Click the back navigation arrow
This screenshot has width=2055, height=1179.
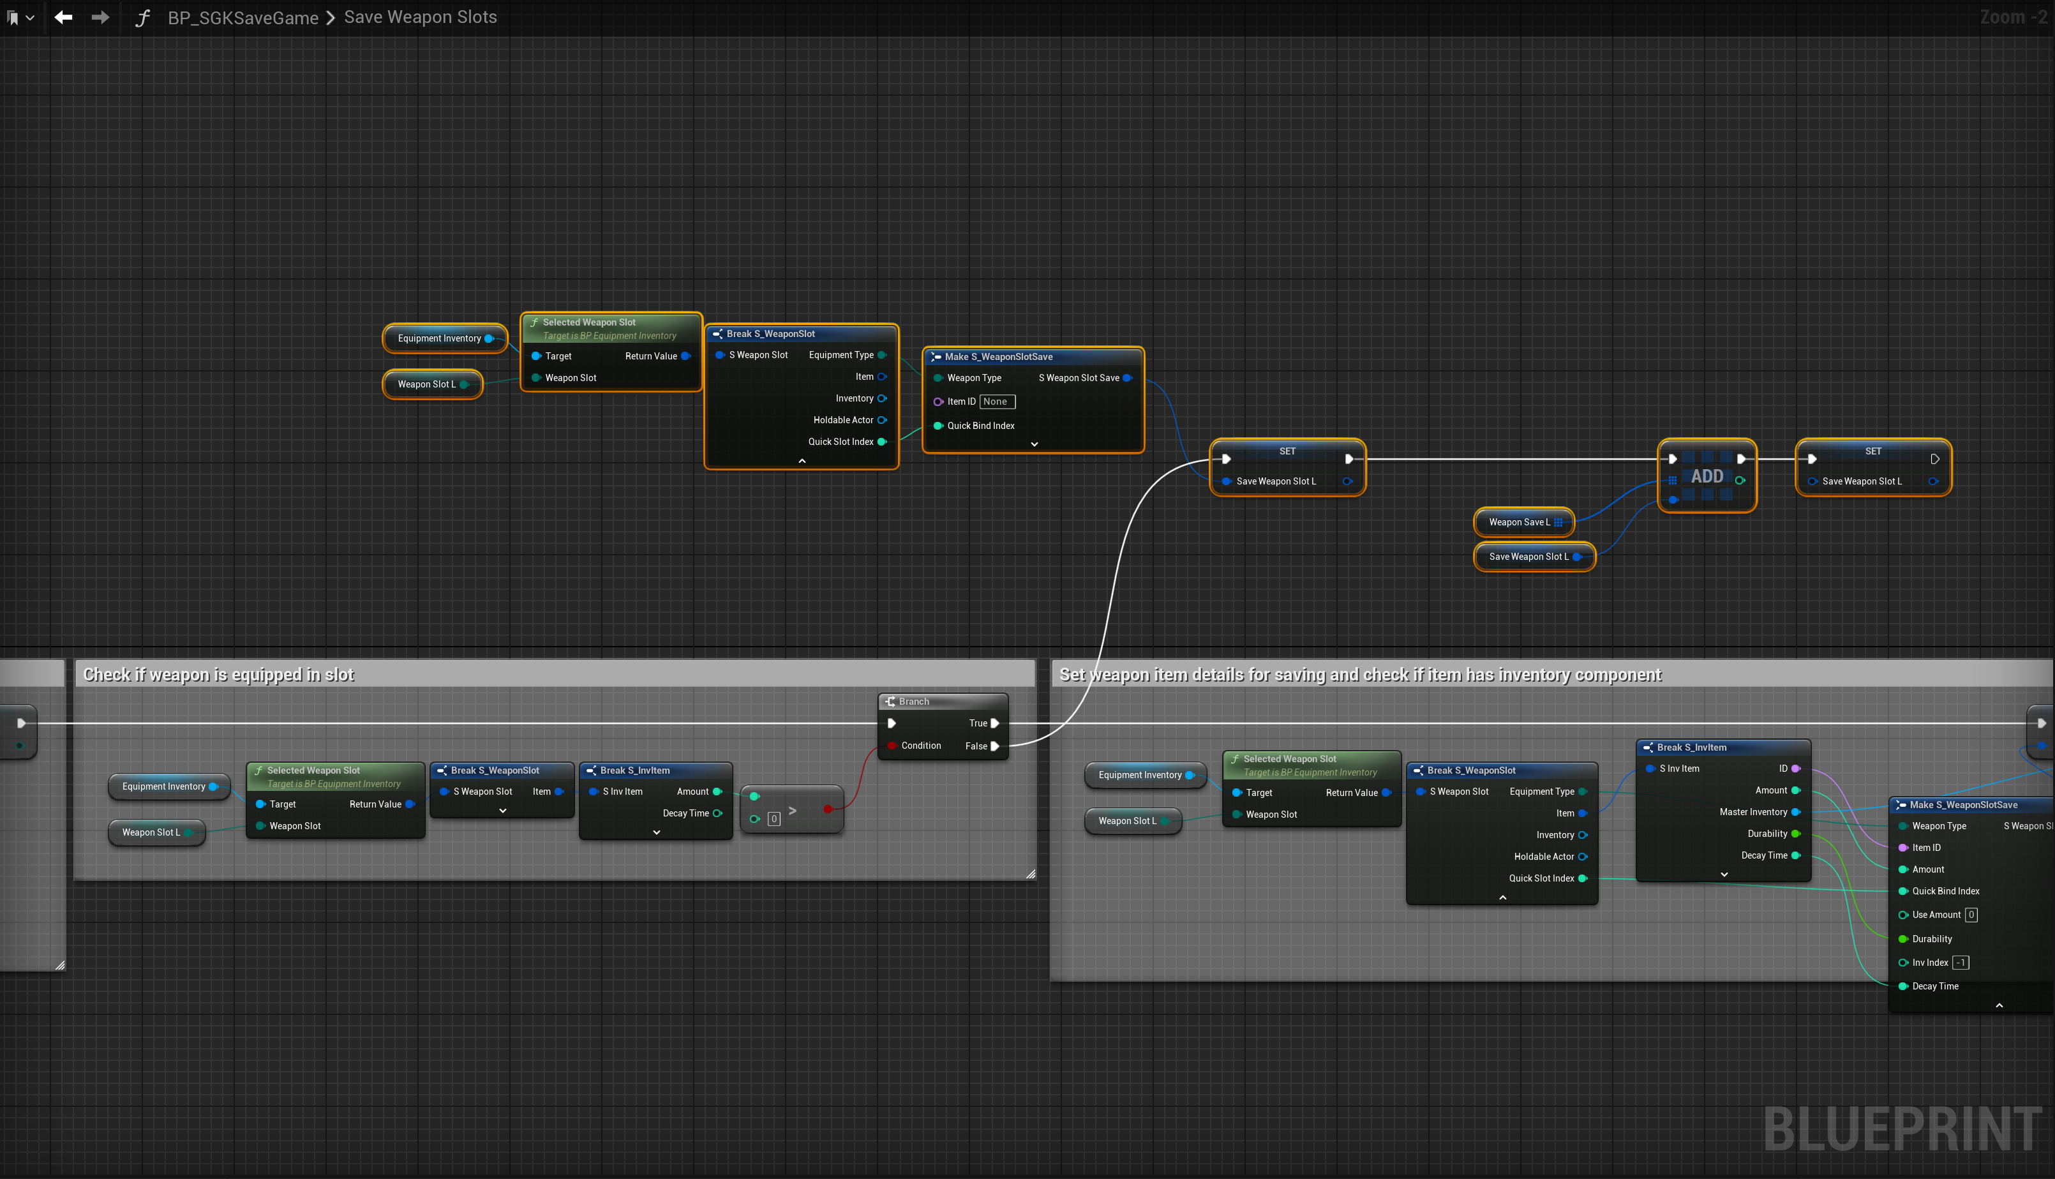(63, 17)
